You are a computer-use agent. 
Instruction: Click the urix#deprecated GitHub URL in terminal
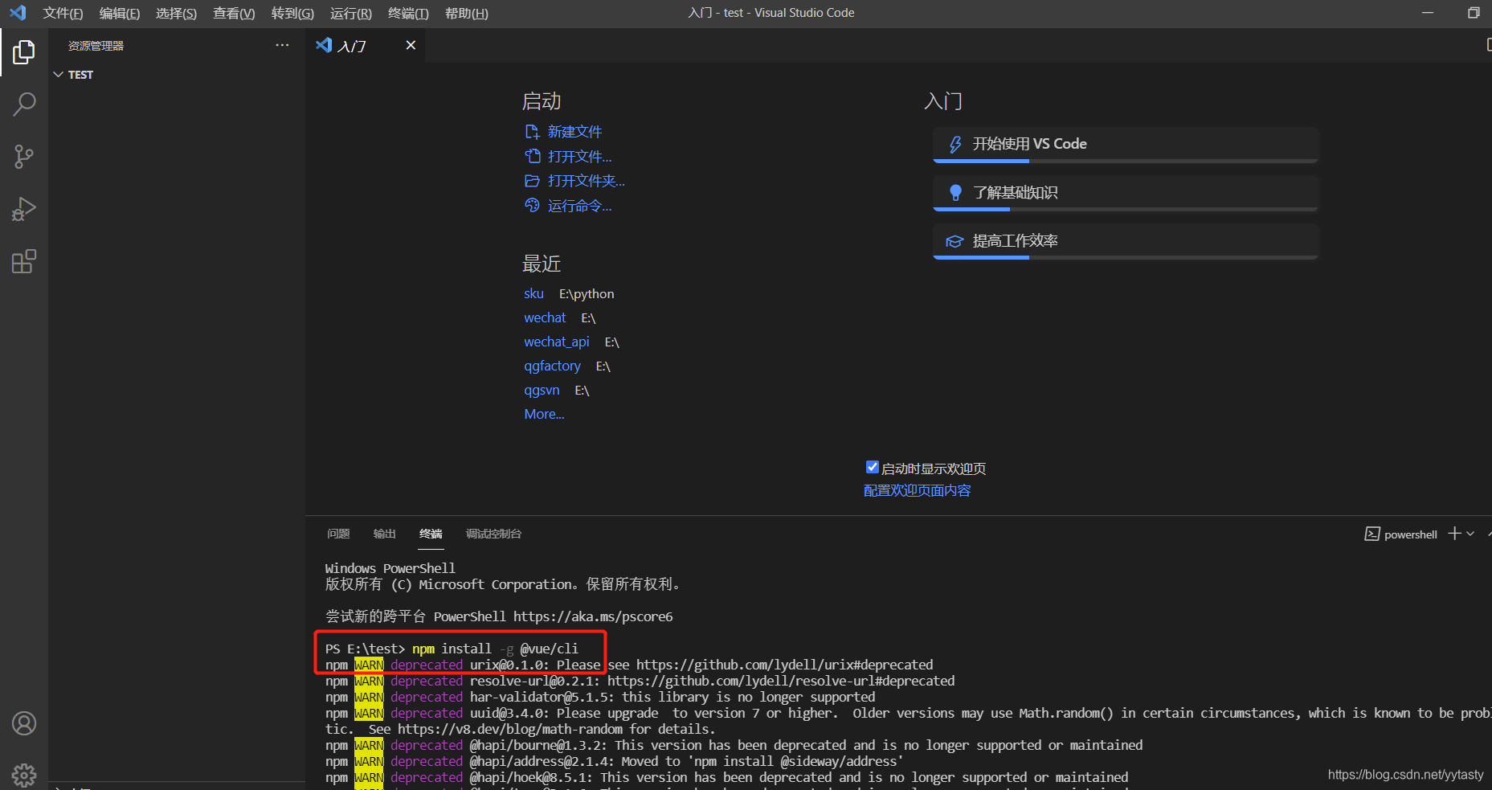point(785,665)
